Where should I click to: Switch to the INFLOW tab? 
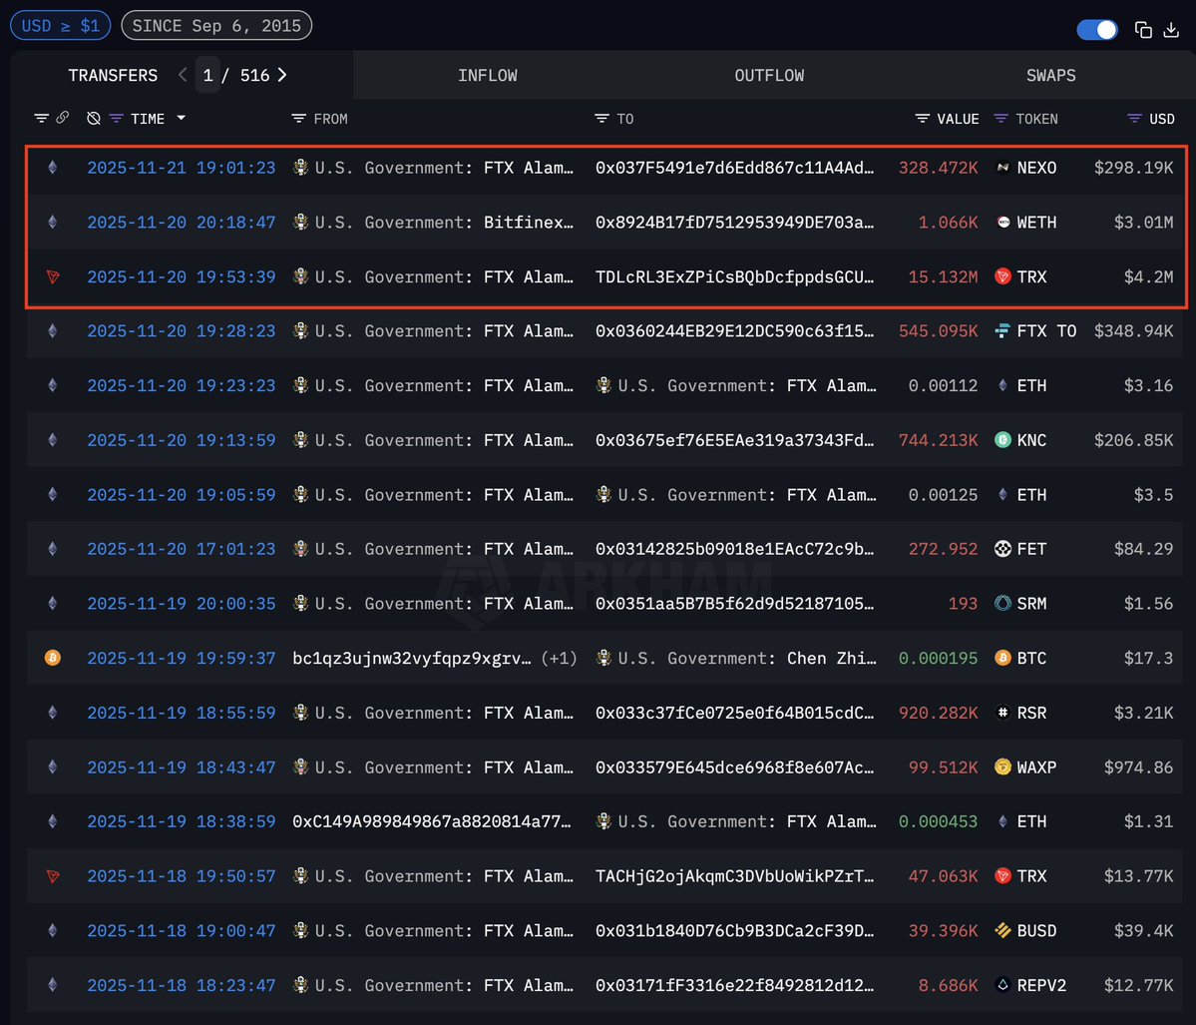[487, 76]
